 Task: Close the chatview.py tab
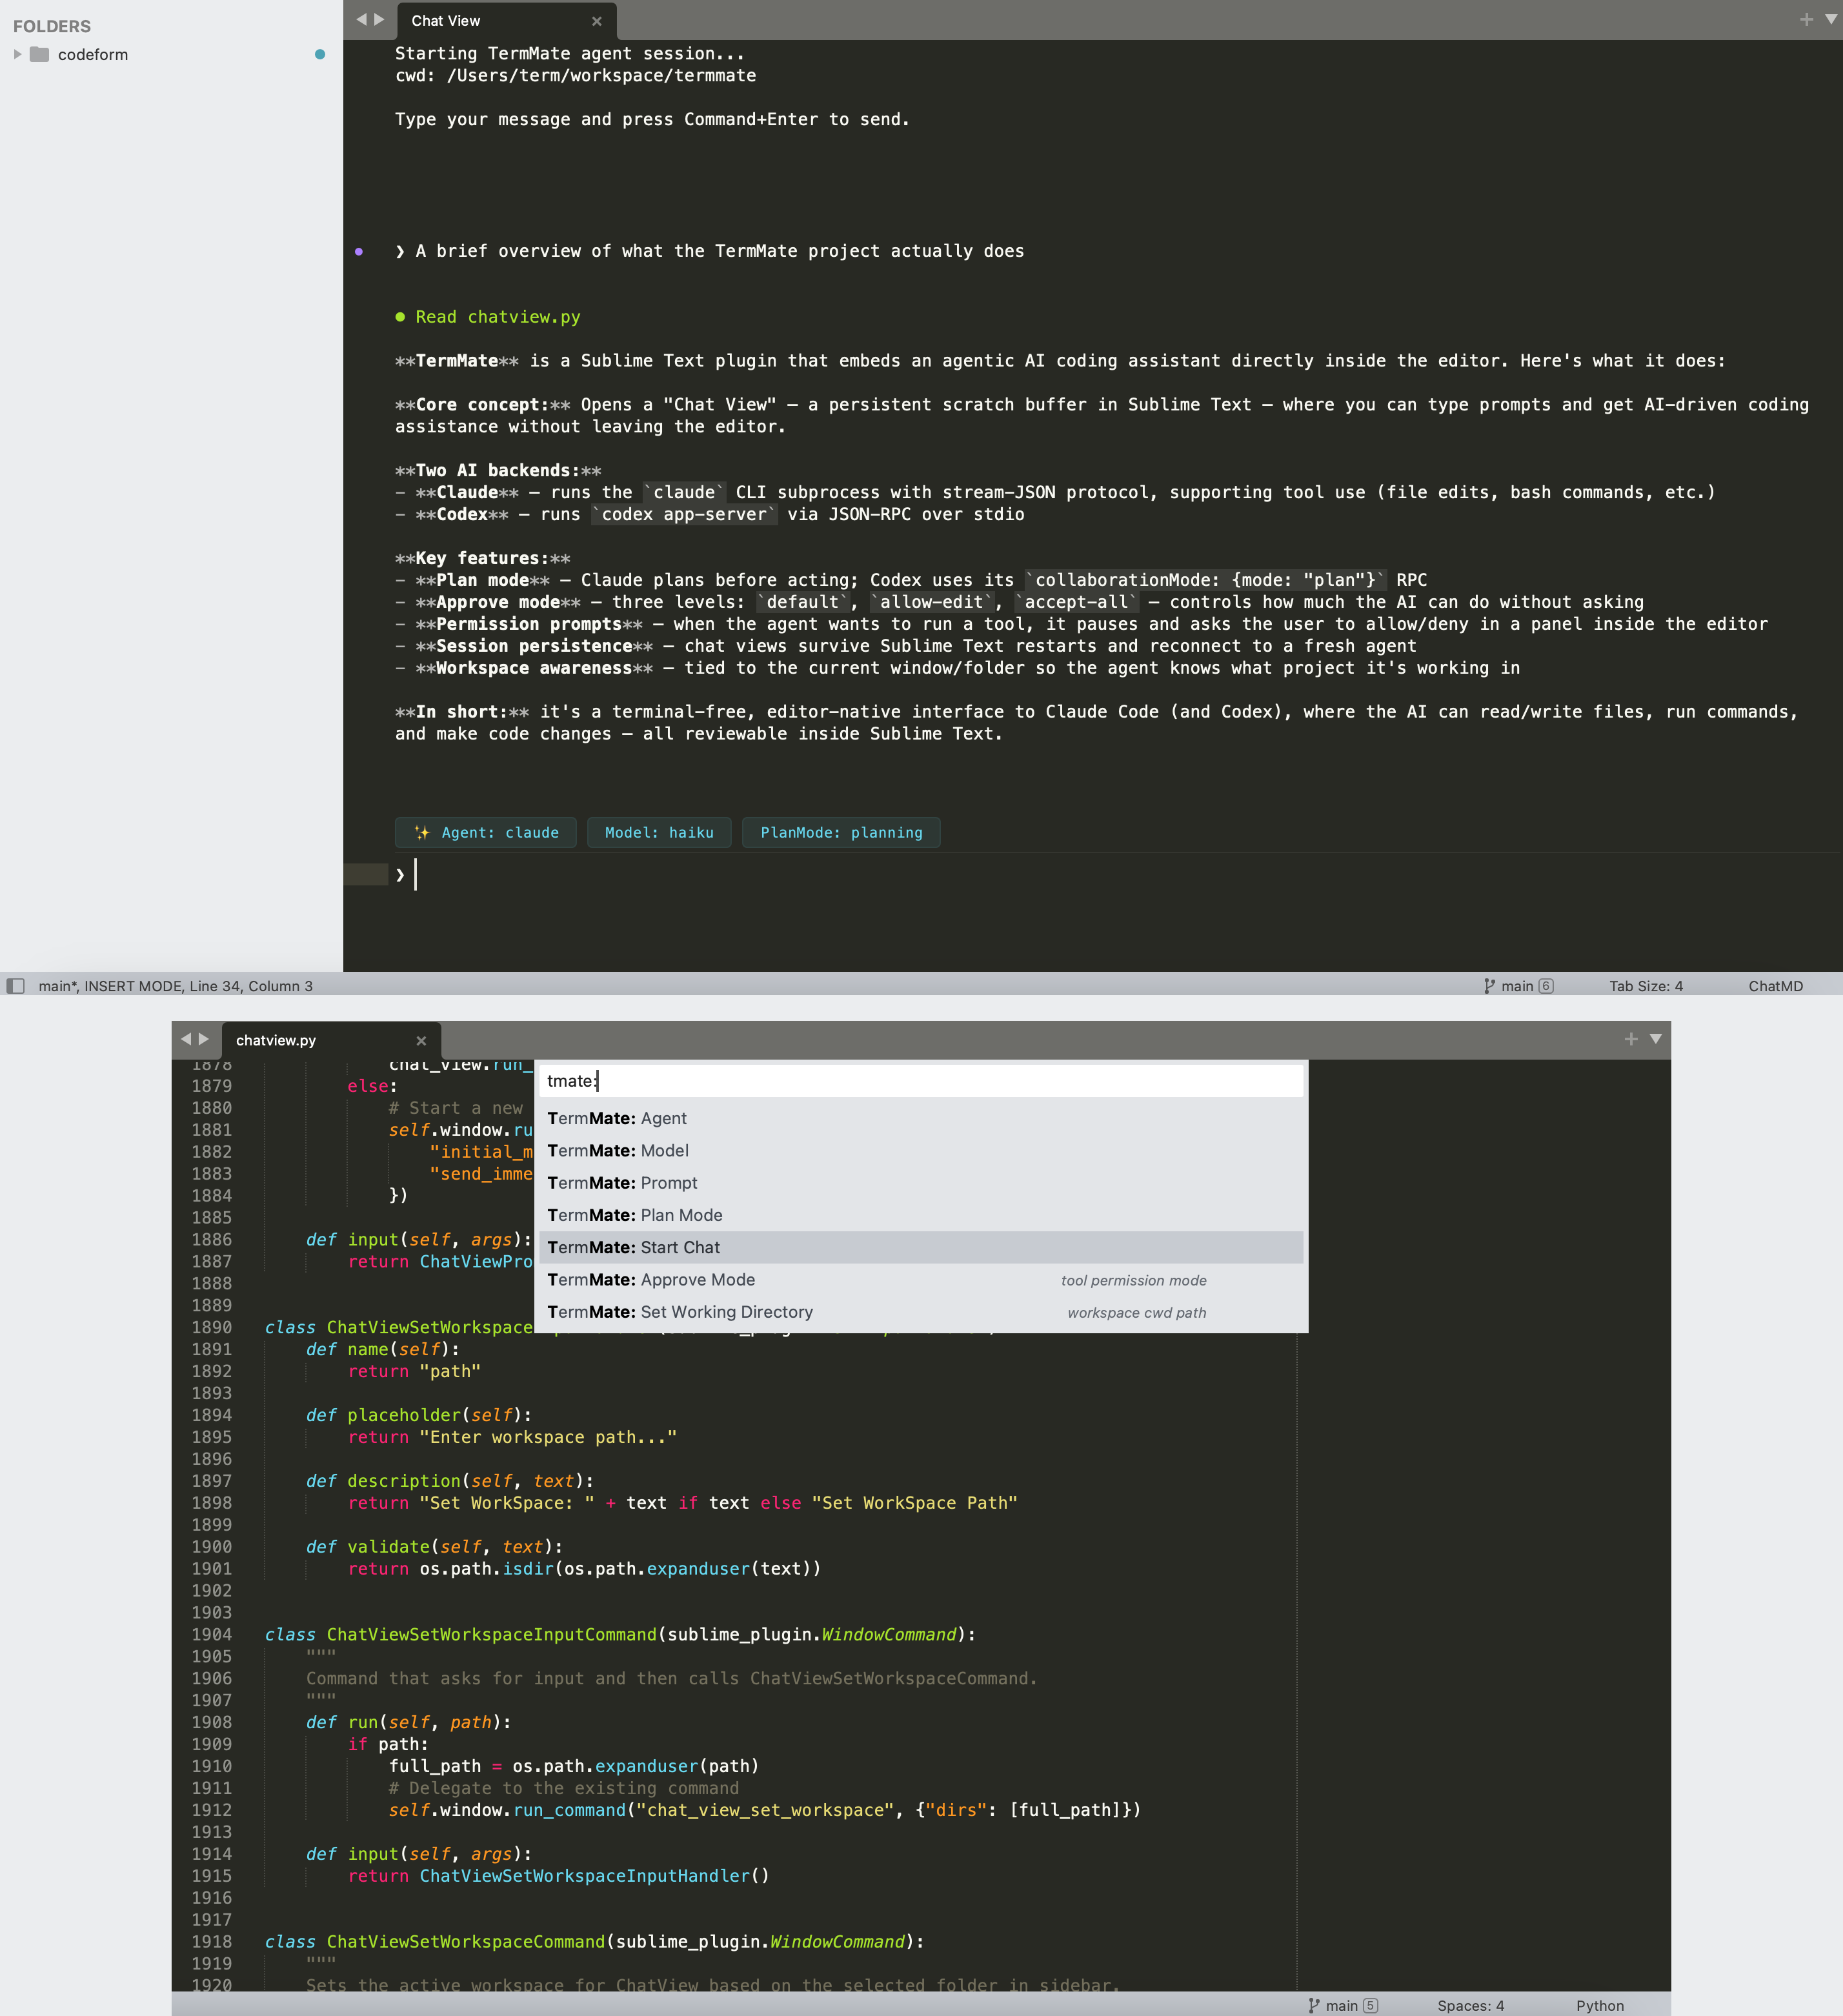(421, 1040)
